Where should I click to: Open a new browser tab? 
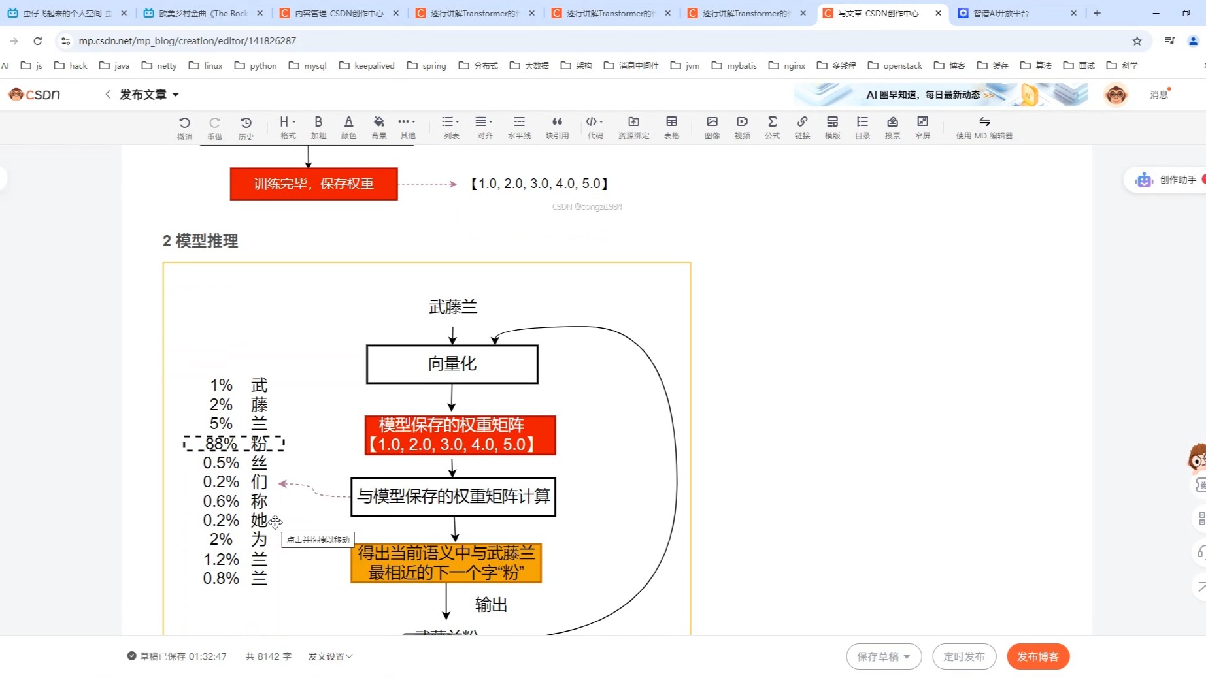[x=1097, y=13]
